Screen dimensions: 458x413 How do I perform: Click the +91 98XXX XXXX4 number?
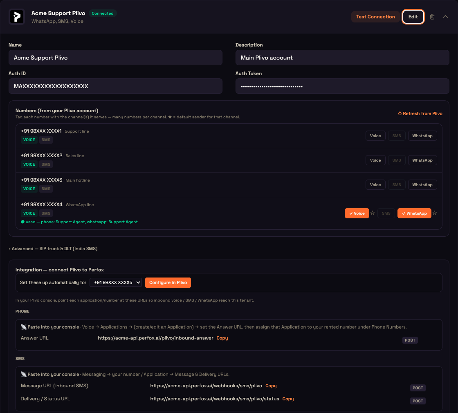[41, 204]
